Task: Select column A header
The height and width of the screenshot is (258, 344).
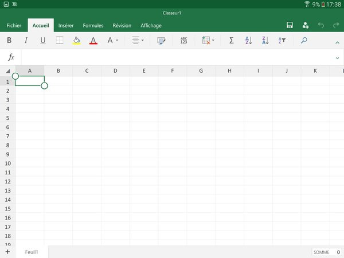Action: coord(30,71)
